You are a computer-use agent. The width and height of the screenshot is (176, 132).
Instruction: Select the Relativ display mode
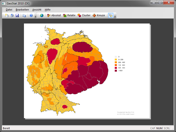[69, 15]
